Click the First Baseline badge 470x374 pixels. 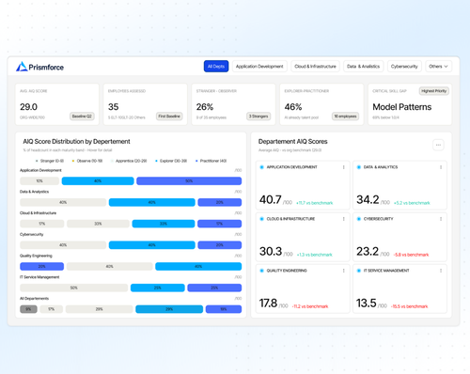[x=169, y=117]
